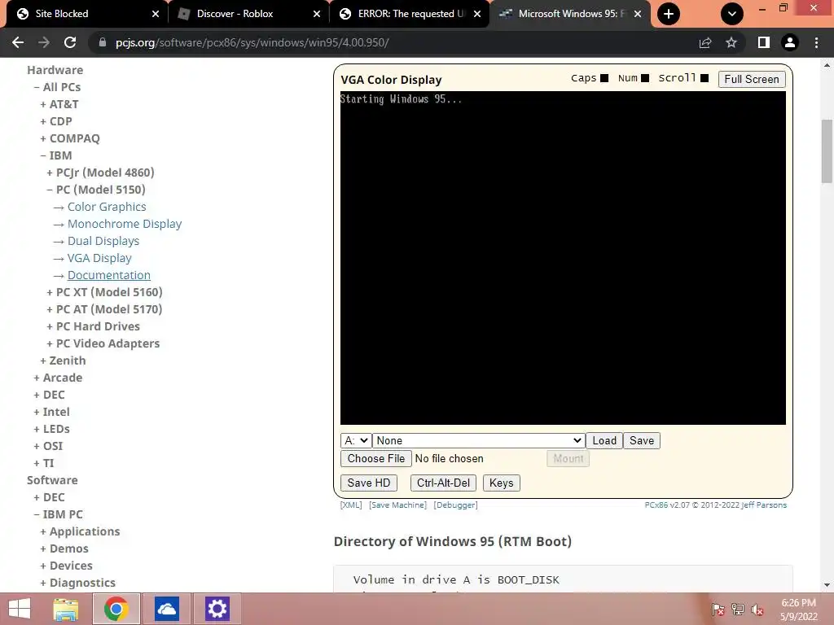This screenshot has height=625, width=834.
Task: Open Chrome three-dot menu
Action: tap(816, 42)
